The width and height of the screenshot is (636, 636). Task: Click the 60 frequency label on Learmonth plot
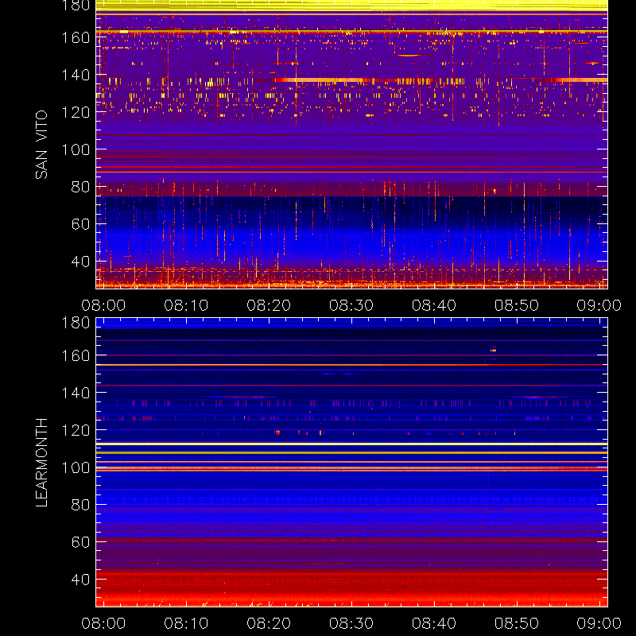coord(80,542)
